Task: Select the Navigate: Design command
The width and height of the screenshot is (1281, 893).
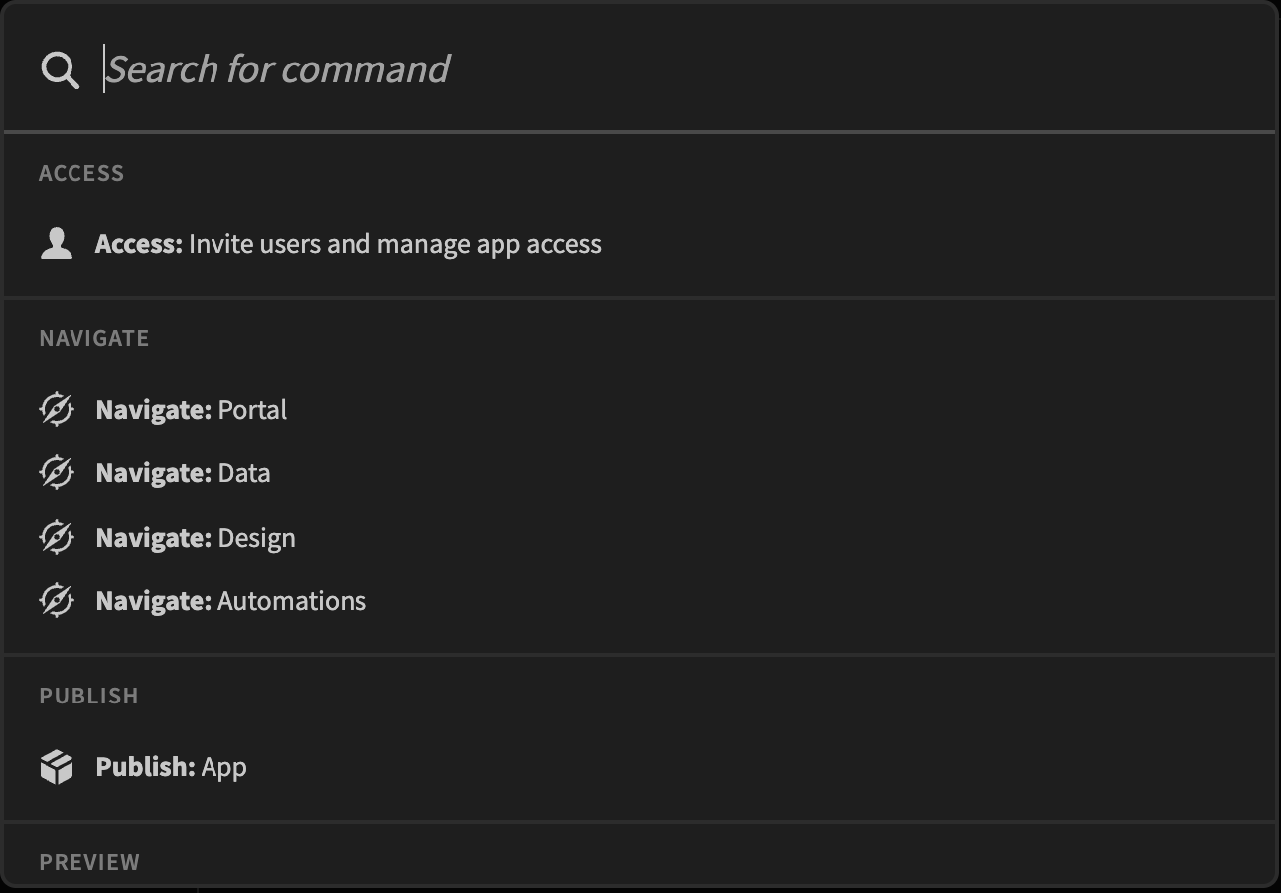Action: point(640,538)
